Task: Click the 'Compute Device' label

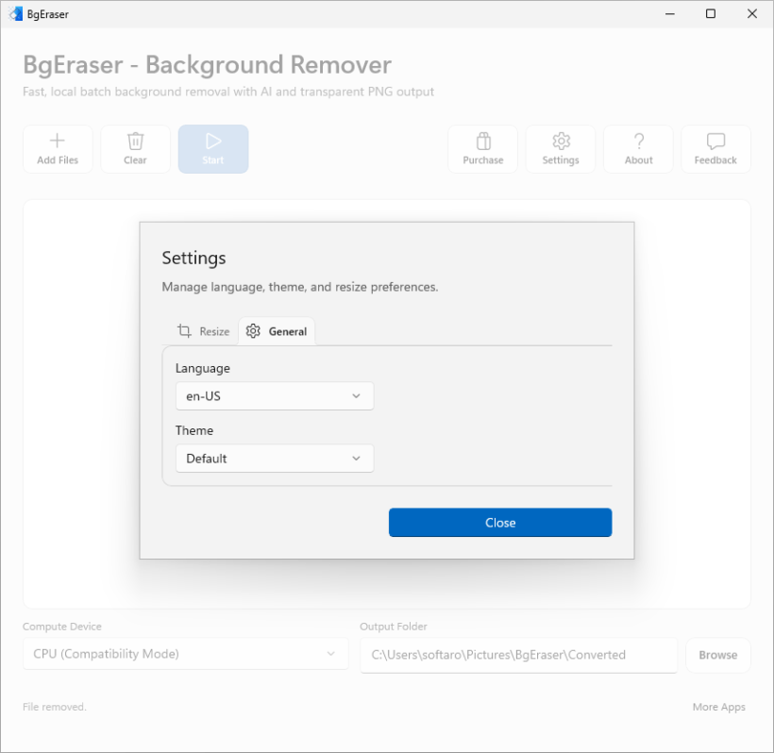Action: pyautogui.click(x=62, y=627)
